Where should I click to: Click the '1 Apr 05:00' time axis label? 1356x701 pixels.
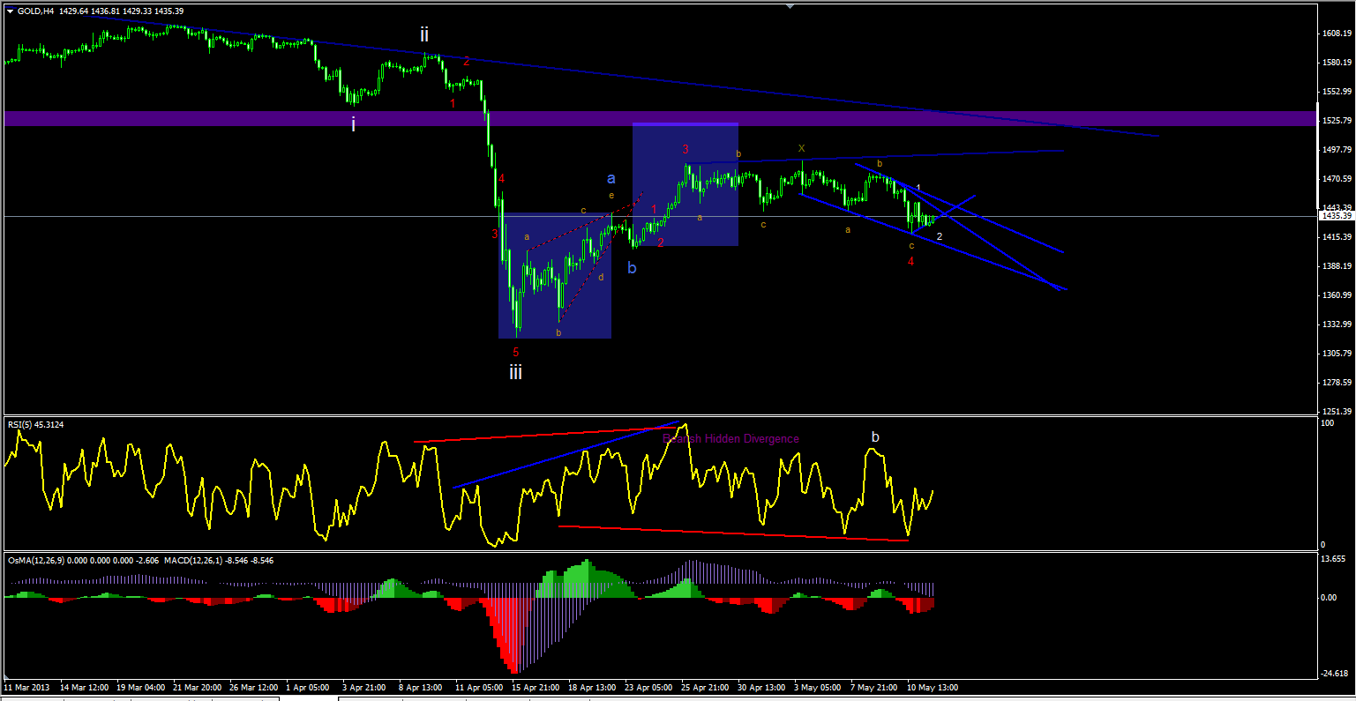pyautogui.click(x=308, y=687)
